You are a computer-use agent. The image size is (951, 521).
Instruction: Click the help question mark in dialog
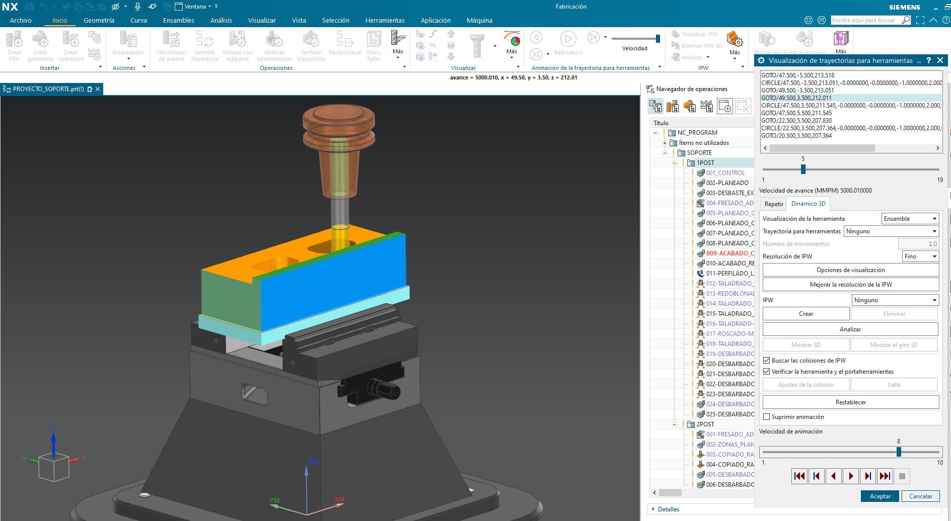pos(929,60)
